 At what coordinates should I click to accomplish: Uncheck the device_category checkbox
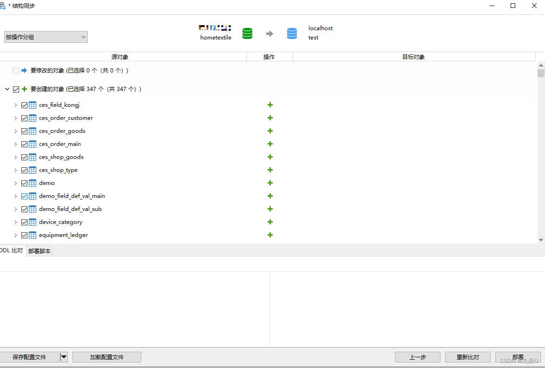(x=24, y=222)
